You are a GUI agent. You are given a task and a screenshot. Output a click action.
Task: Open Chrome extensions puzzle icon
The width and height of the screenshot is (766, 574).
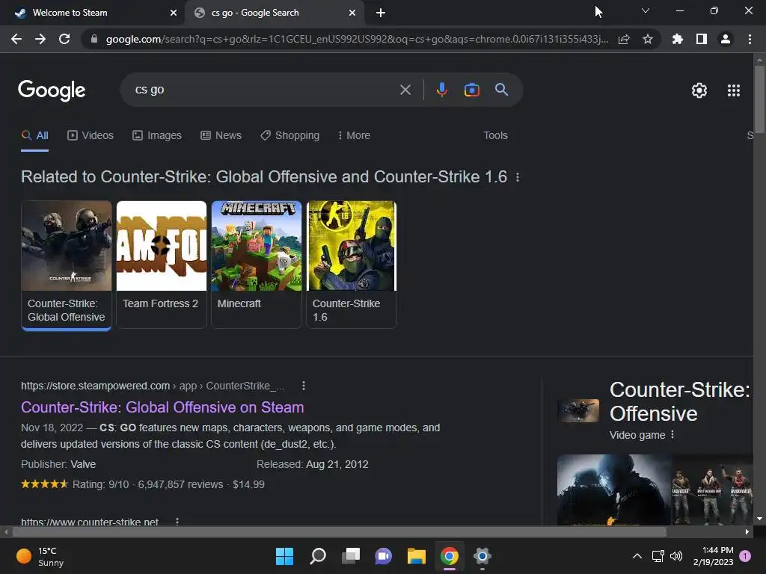pyautogui.click(x=677, y=39)
